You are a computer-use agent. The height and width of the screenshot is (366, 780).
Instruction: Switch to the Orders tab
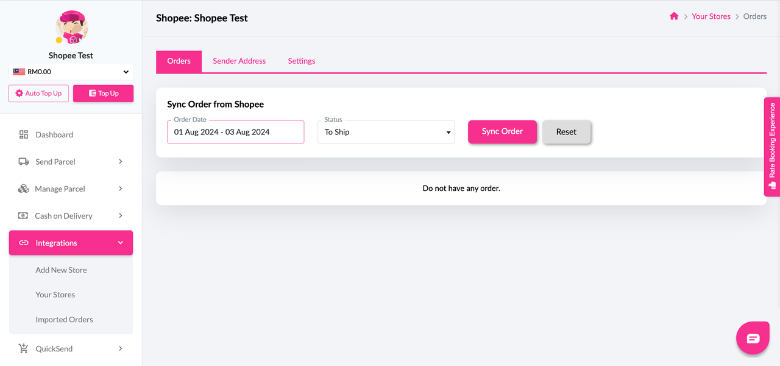pos(179,61)
